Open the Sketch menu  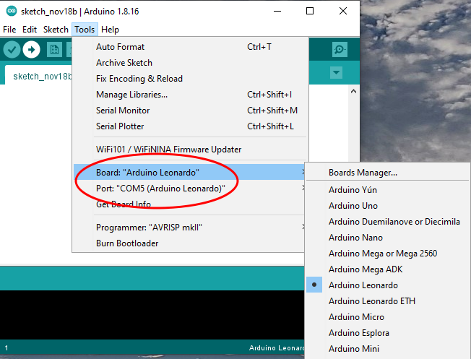(x=56, y=30)
